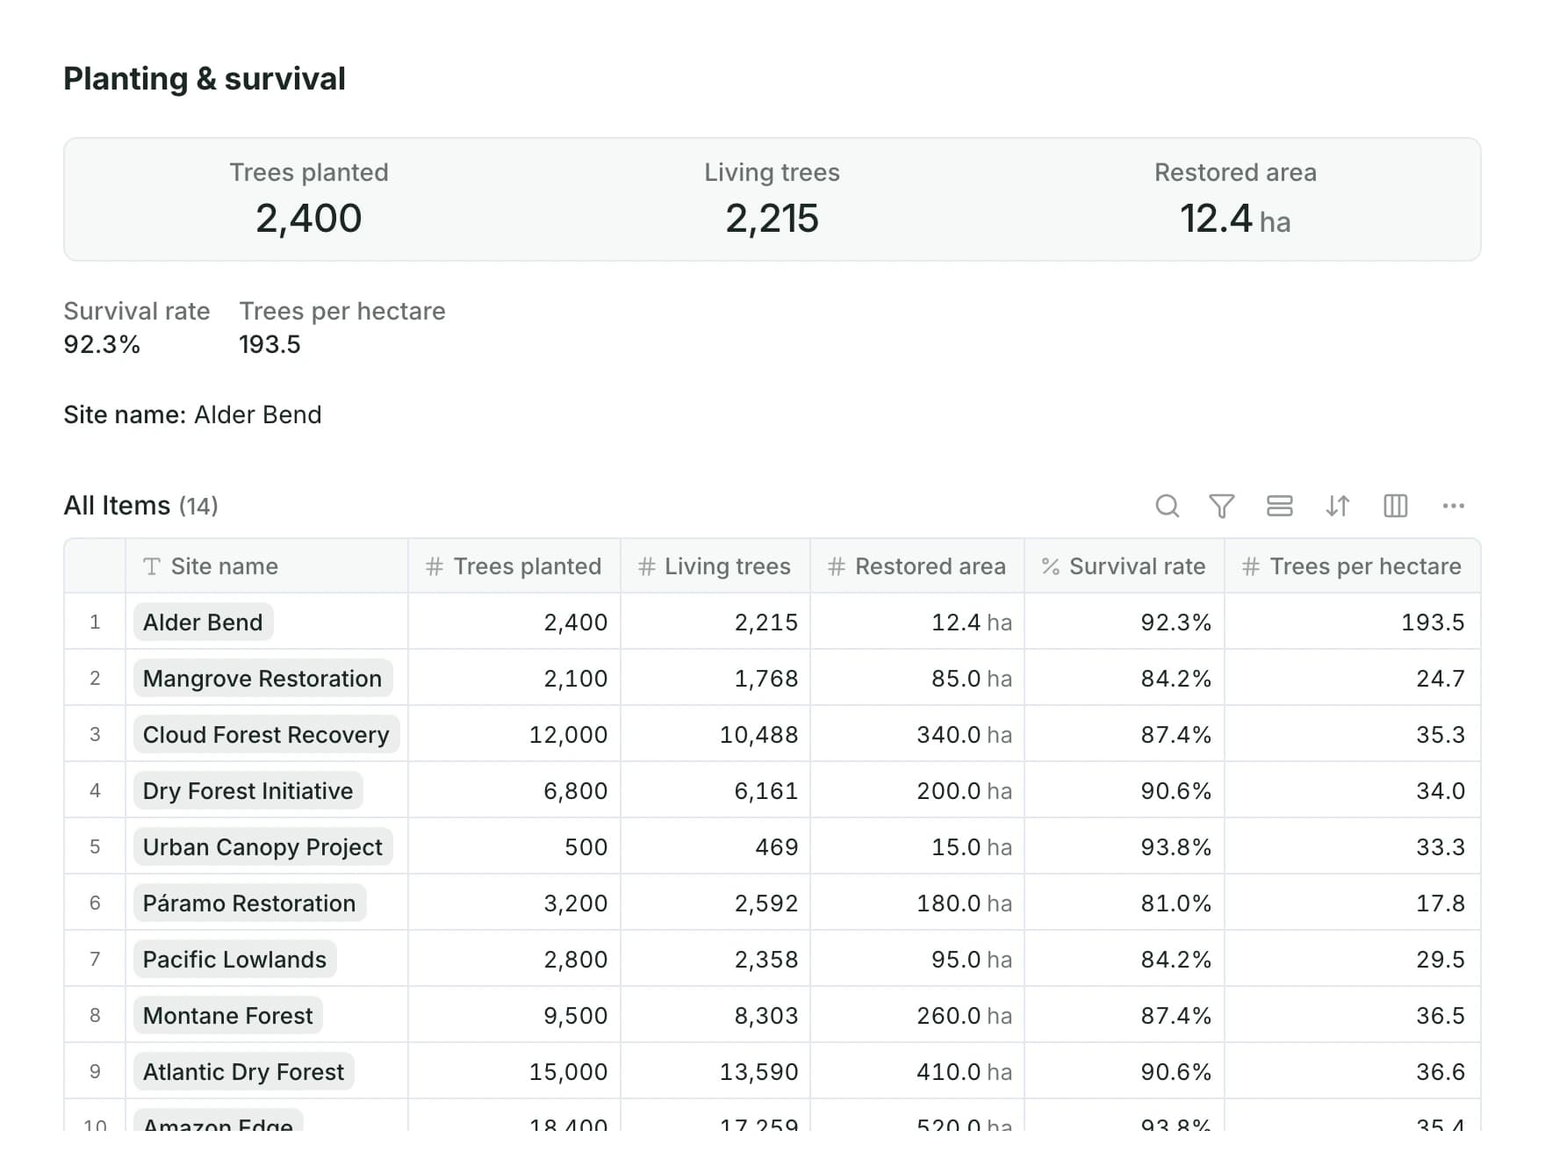The height and width of the screenshot is (1159, 1545).
Task: Click the Survival rate column header
Action: (x=1125, y=566)
